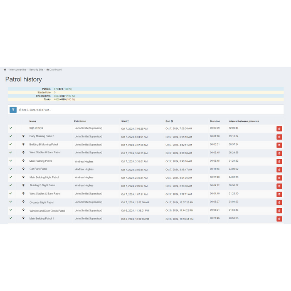Click the clock icon beside Sep 7, 2024 date
The height and width of the screenshot is (291, 291).
[20, 110]
